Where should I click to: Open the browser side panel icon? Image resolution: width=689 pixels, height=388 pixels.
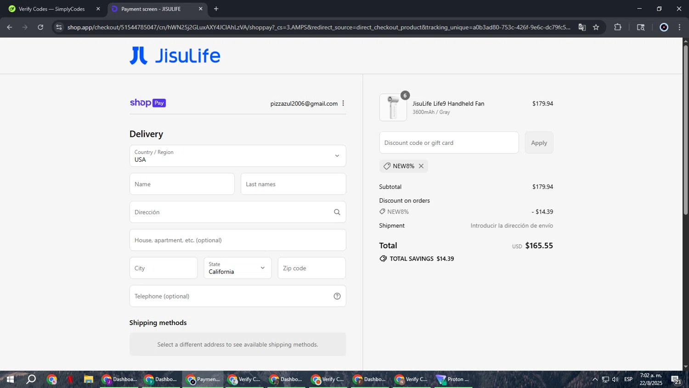(641, 27)
